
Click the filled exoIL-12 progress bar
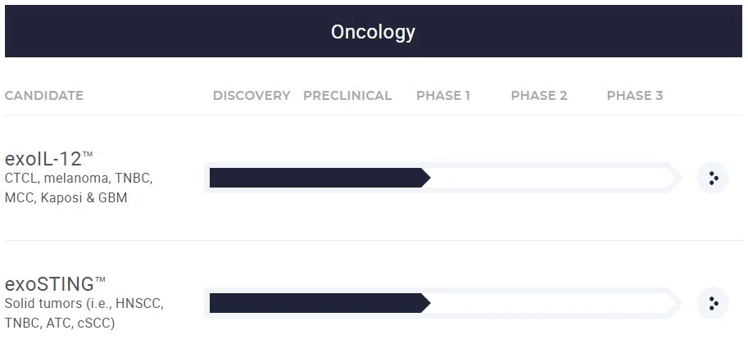click(315, 178)
